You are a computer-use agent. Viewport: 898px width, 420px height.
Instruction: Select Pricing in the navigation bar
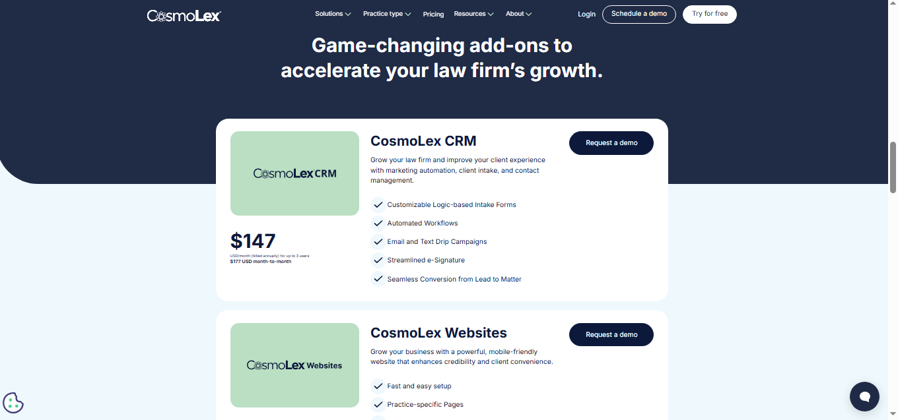click(x=433, y=14)
